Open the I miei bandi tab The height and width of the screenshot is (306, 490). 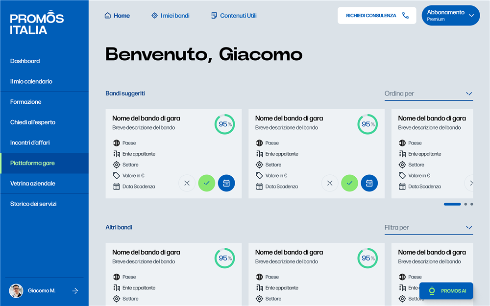(171, 16)
